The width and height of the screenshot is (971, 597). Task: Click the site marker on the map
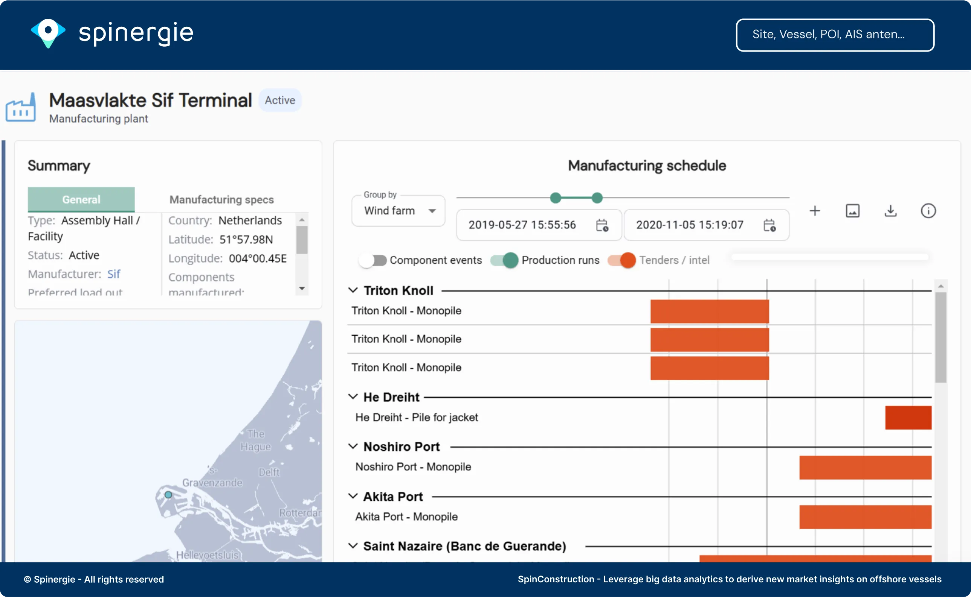point(168,494)
